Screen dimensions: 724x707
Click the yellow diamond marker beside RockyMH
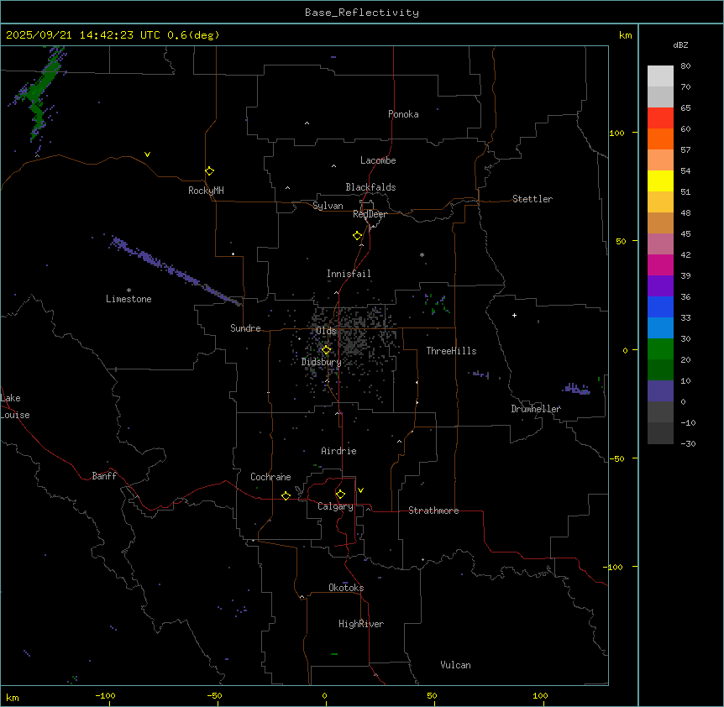tap(209, 170)
